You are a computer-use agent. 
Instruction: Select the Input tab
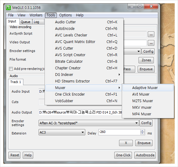12,21
